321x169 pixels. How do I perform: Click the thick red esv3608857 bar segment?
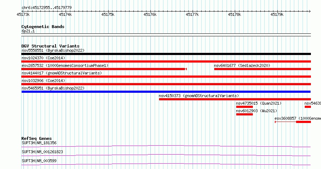[x=303, y=122]
